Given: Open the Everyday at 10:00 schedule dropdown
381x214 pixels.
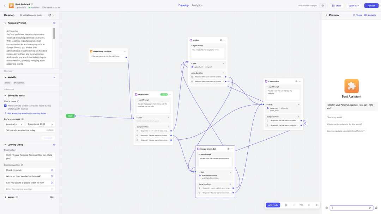Looking at the screenshot, I should (40, 124).
